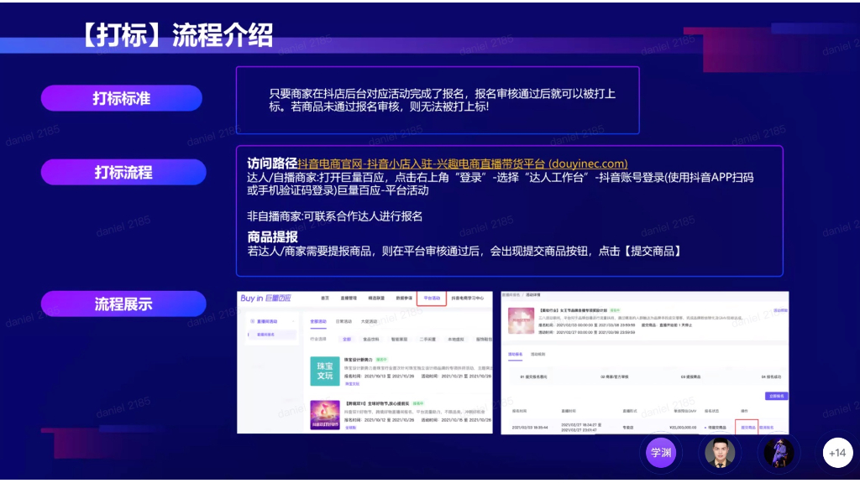Open the highlighted 平台活动 navigation item
860x483 pixels.
(432, 298)
